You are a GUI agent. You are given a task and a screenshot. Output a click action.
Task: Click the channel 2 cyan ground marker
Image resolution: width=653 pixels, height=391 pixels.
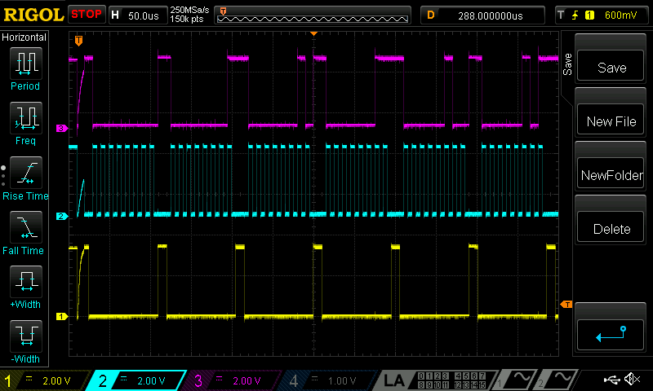62,216
